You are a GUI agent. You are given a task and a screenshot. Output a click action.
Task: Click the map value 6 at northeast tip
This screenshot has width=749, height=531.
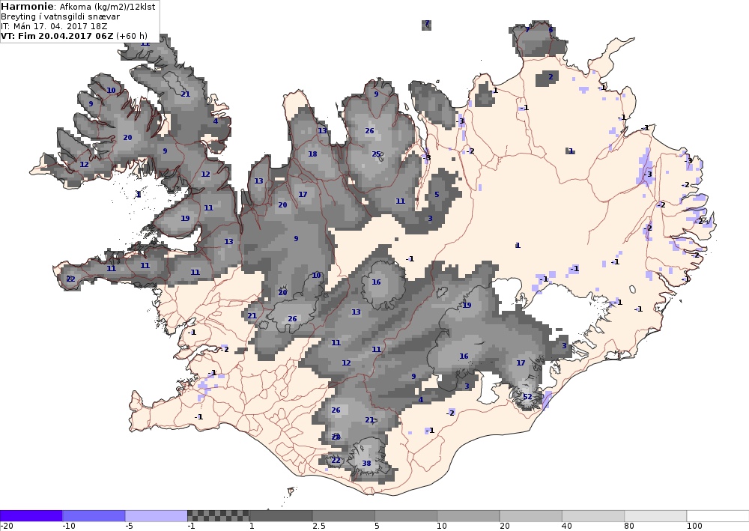[x=551, y=30]
